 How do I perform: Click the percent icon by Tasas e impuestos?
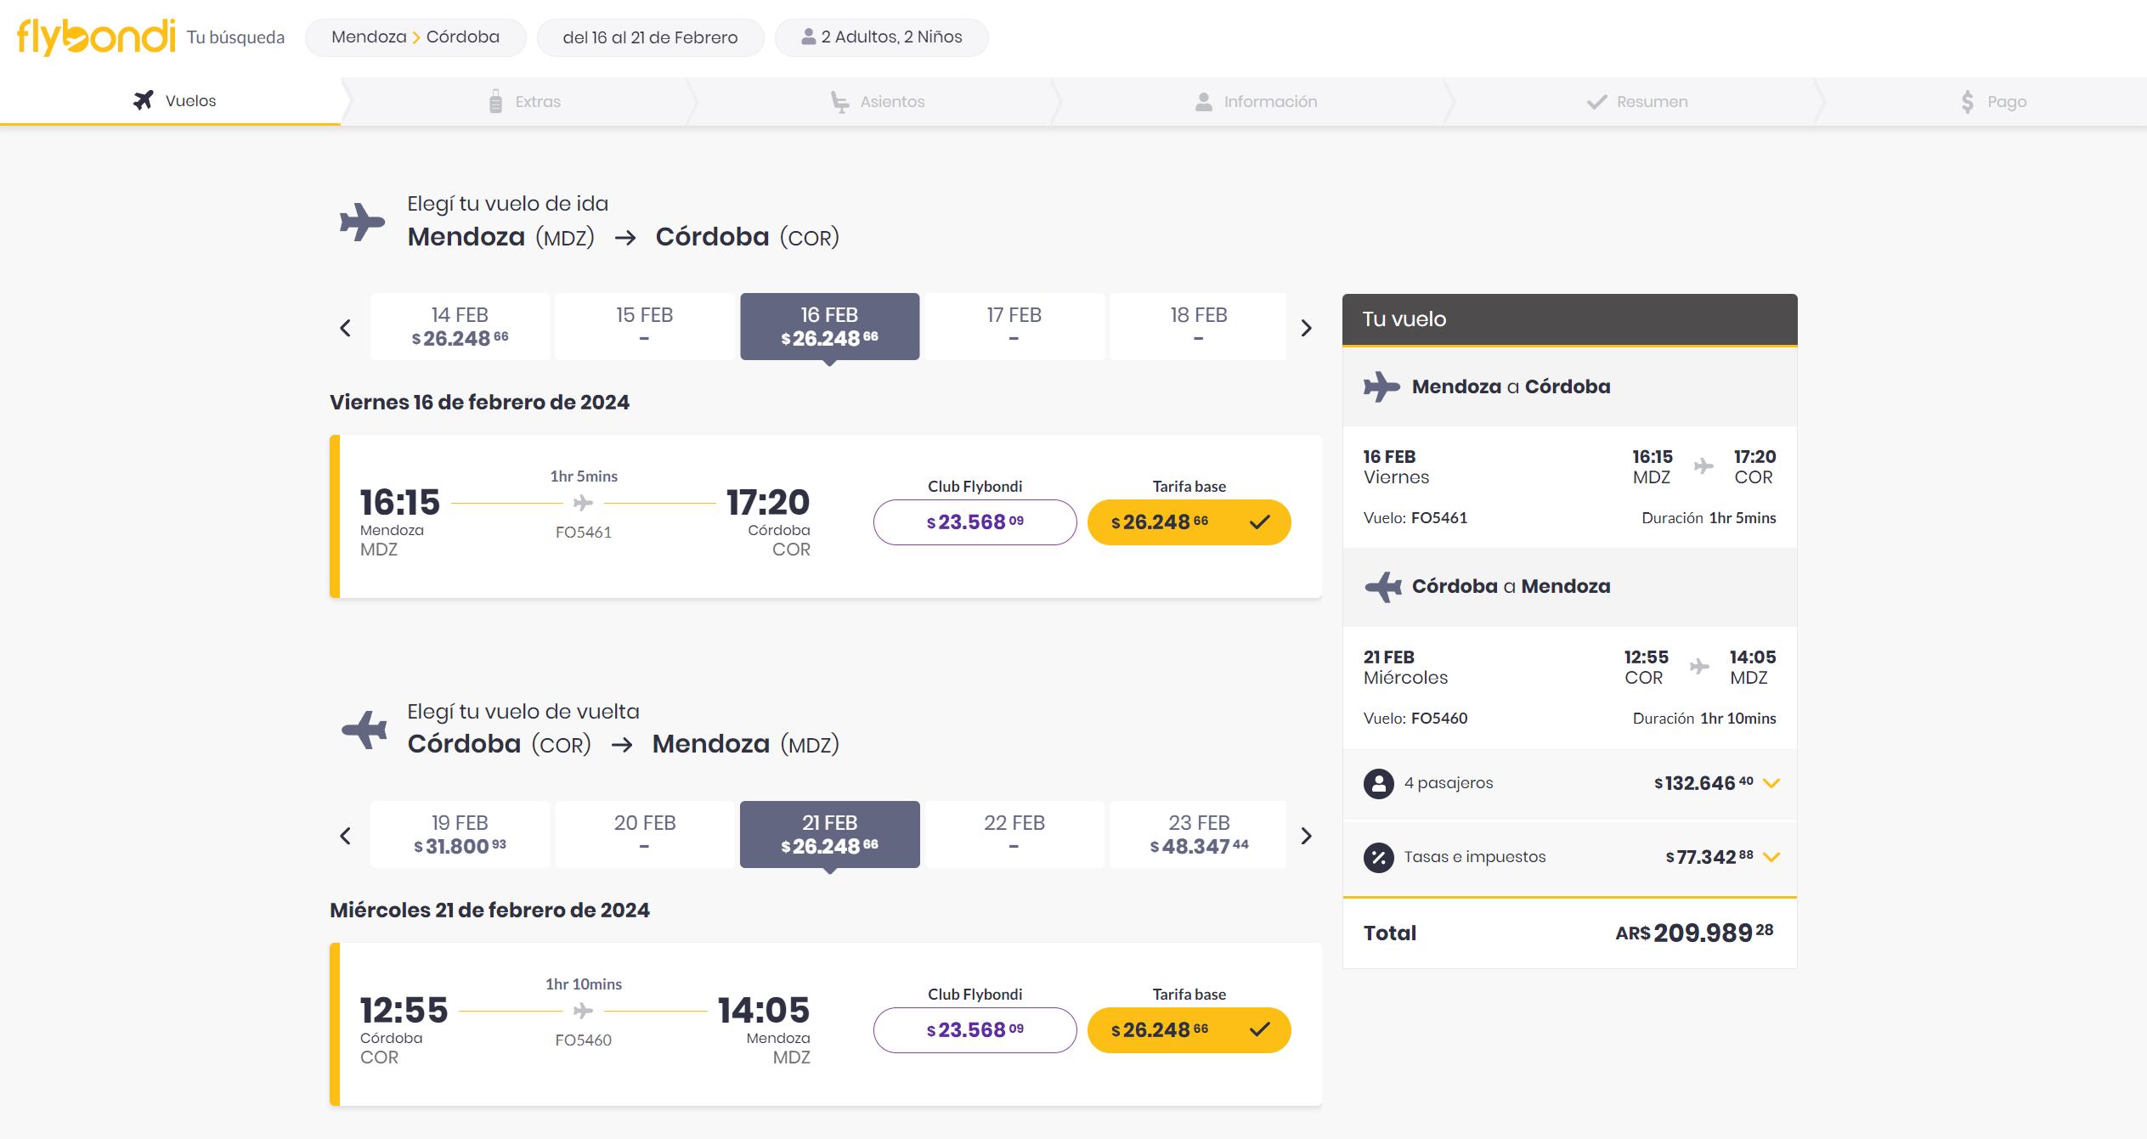click(x=1378, y=857)
